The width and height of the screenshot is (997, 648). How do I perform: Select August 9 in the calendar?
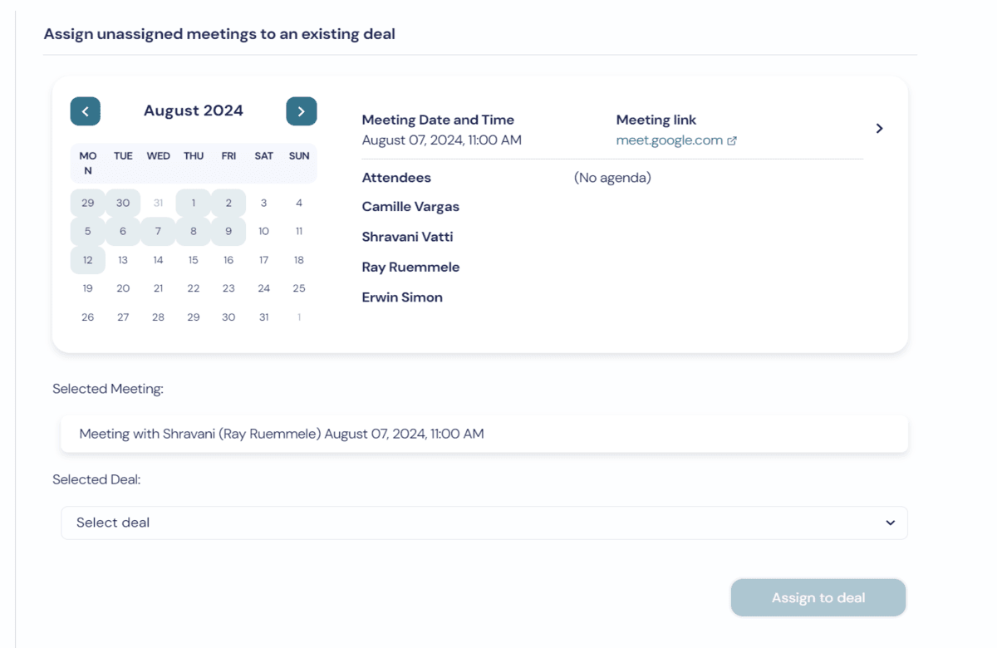[x=228, y=232]
